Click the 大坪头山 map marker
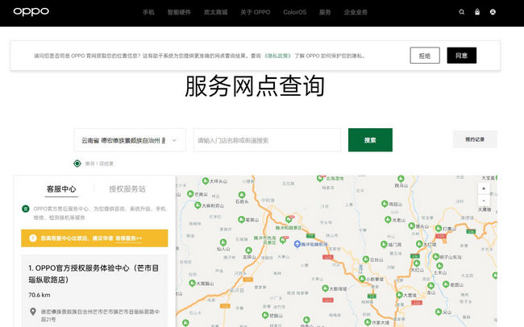Screen dimensions: 524x327 206,180
